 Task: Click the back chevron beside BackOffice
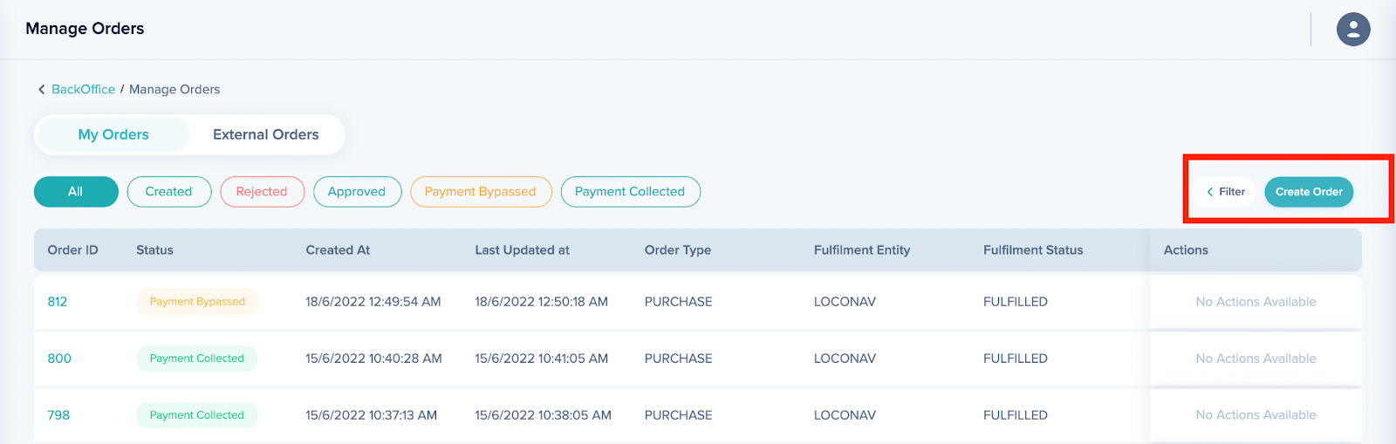41,90
